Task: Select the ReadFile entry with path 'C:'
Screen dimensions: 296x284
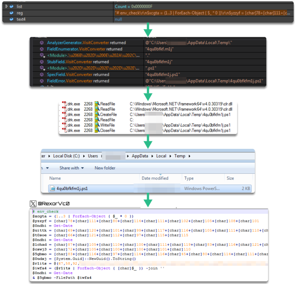Action: (x=108, y=120)
